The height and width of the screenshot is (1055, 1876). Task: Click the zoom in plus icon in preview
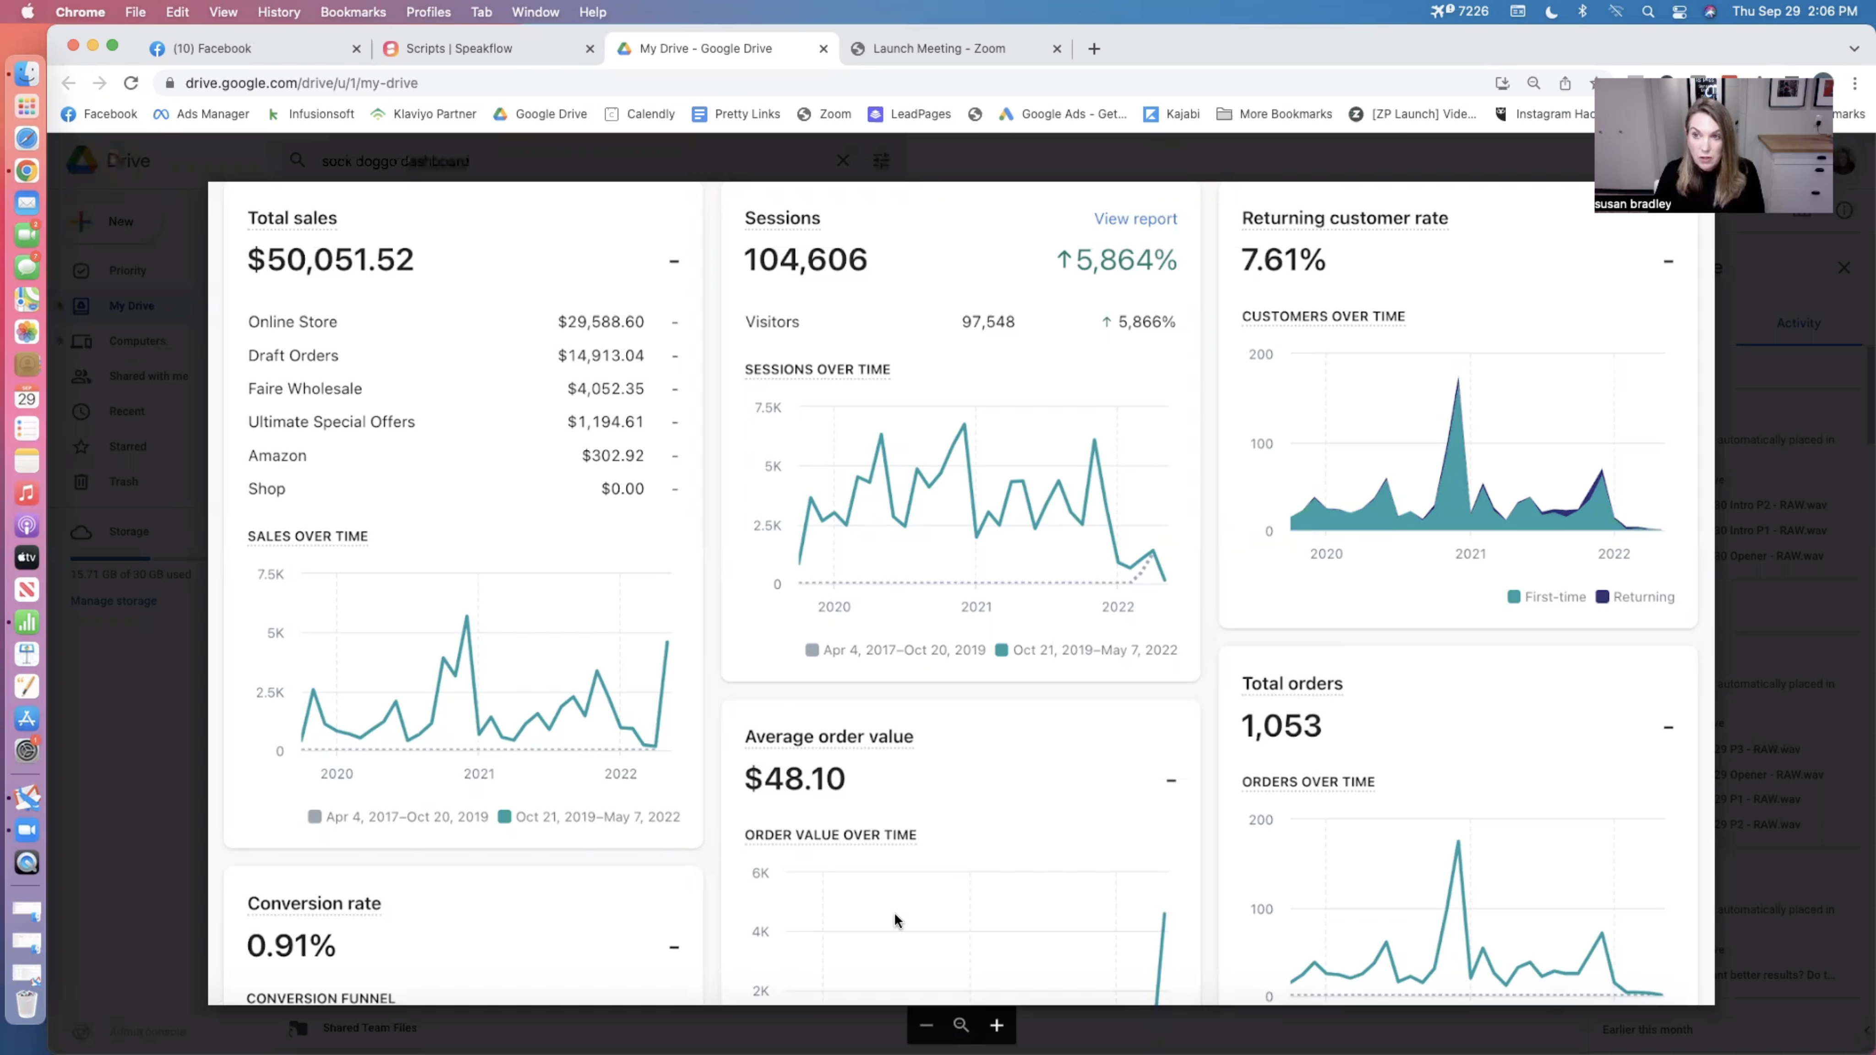[x=997, y=1025]
